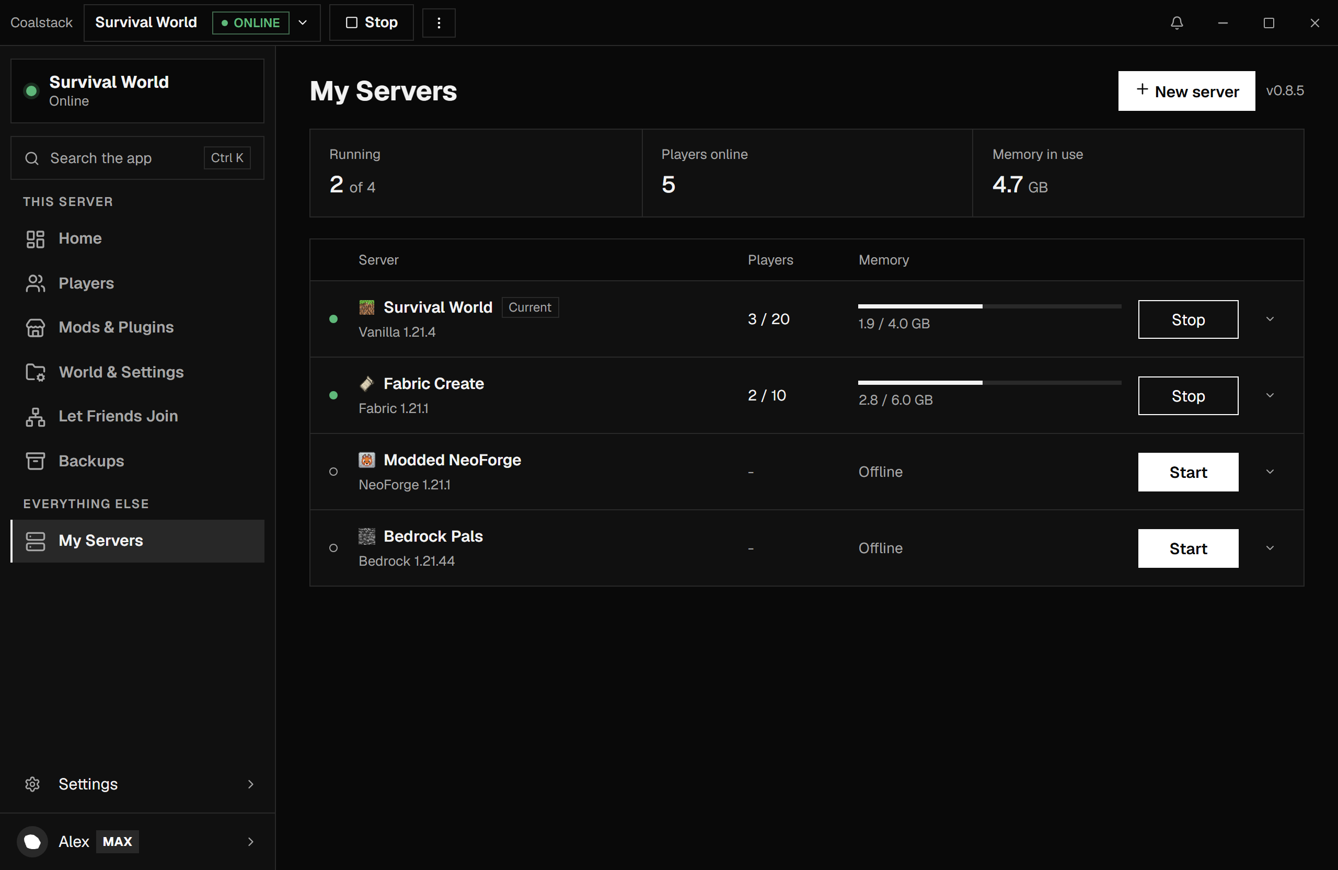Open notifications bell
The height and width of the screenshot is (870, 1338).
click(1176, 22)
